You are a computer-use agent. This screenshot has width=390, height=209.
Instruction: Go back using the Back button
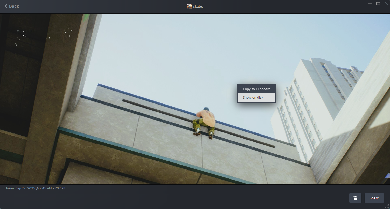coord(12,6)
